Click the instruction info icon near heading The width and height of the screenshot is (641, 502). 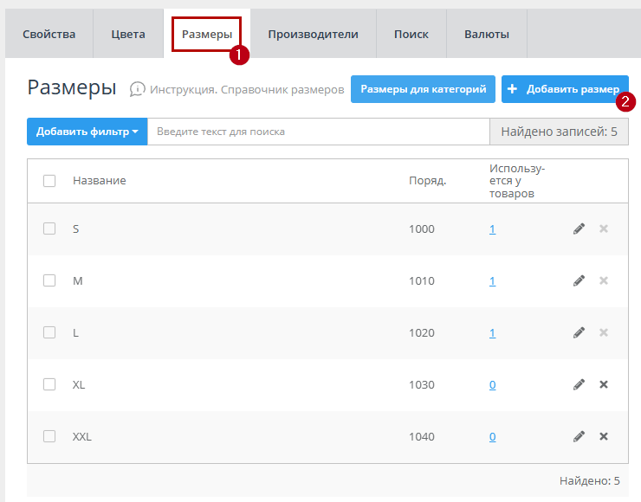click(137, 89)
